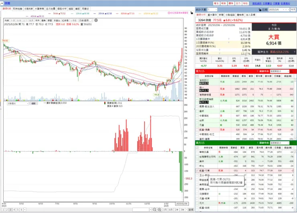
Task: Tick checkbox for 華南永昌 seller row
Action: point(197,152)
